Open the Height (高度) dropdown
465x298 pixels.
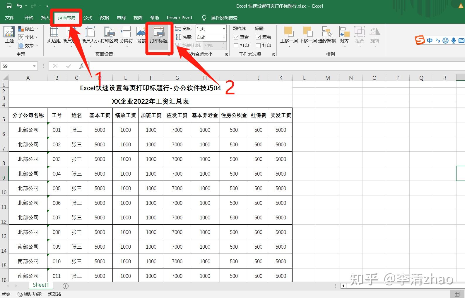(x=224, y=37)
